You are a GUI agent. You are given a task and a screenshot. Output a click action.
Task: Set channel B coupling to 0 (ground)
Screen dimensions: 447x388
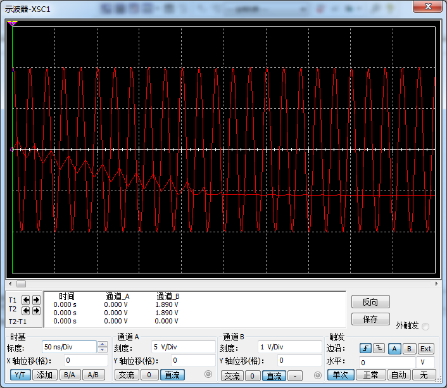(x=252, y=376)
